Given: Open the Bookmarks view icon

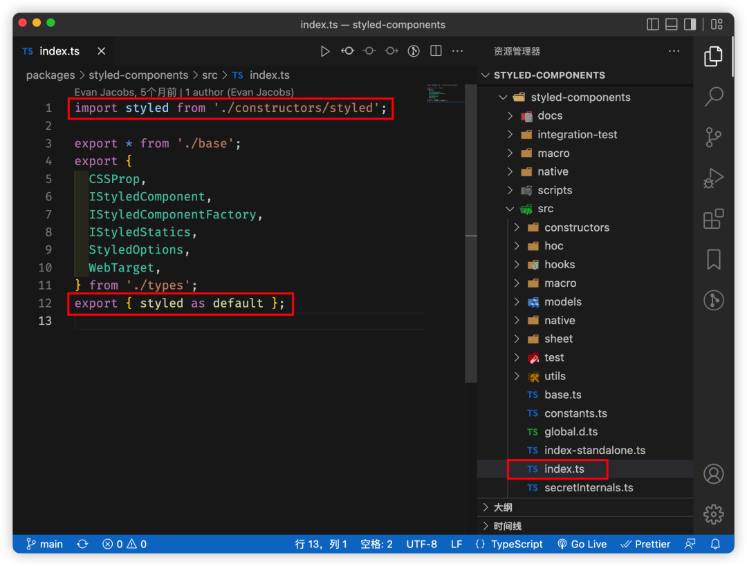Looking at the screenshot, I should pos(713,259).
